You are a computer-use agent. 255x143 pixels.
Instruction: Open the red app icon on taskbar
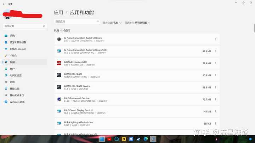tap(109, 139)
